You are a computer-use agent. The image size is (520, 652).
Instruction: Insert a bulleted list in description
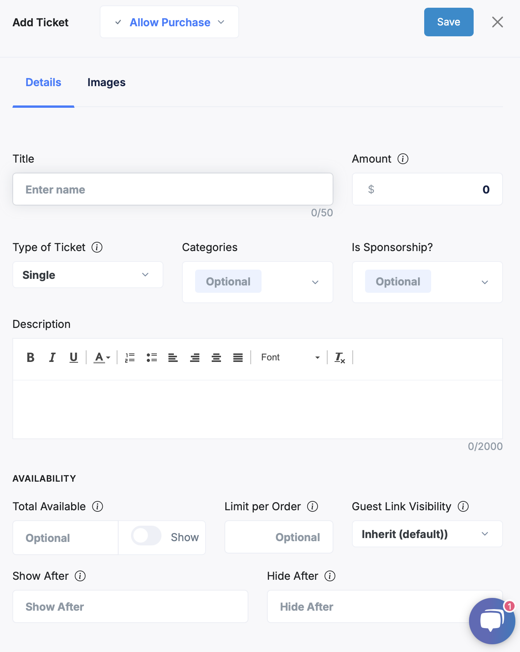[x=151, y=358]
